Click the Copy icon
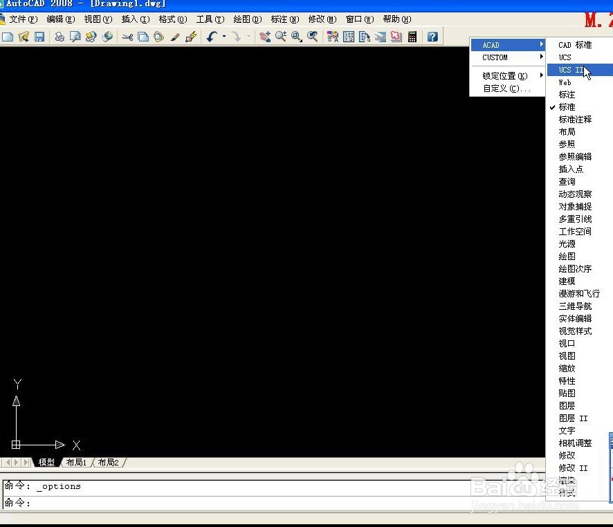Viewport: 613px width, 527px height. (x=143, y=37)
